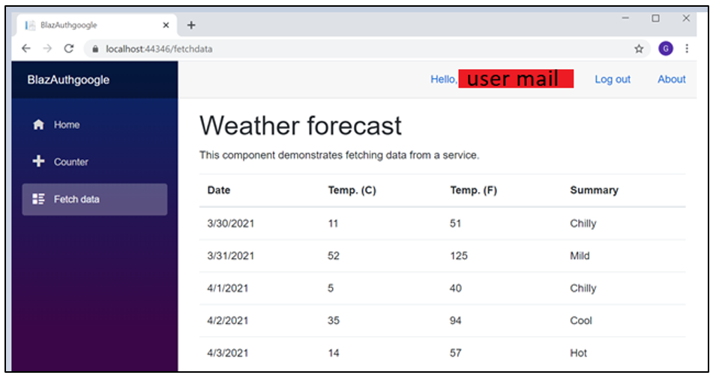
Task: Go back using browser back arrow
Action: point(26,49)
